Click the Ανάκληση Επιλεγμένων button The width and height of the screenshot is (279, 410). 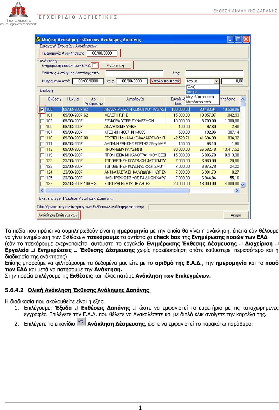[x=58, y=215]
